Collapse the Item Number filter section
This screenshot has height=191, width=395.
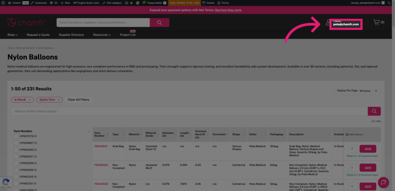pyautogui.click(x=88, y=131)
